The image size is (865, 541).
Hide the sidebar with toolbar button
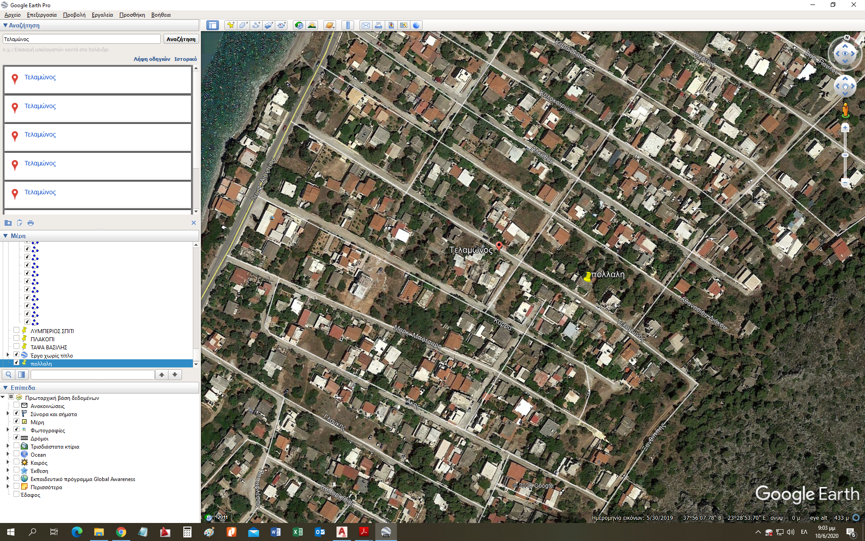tap(213, 25)
